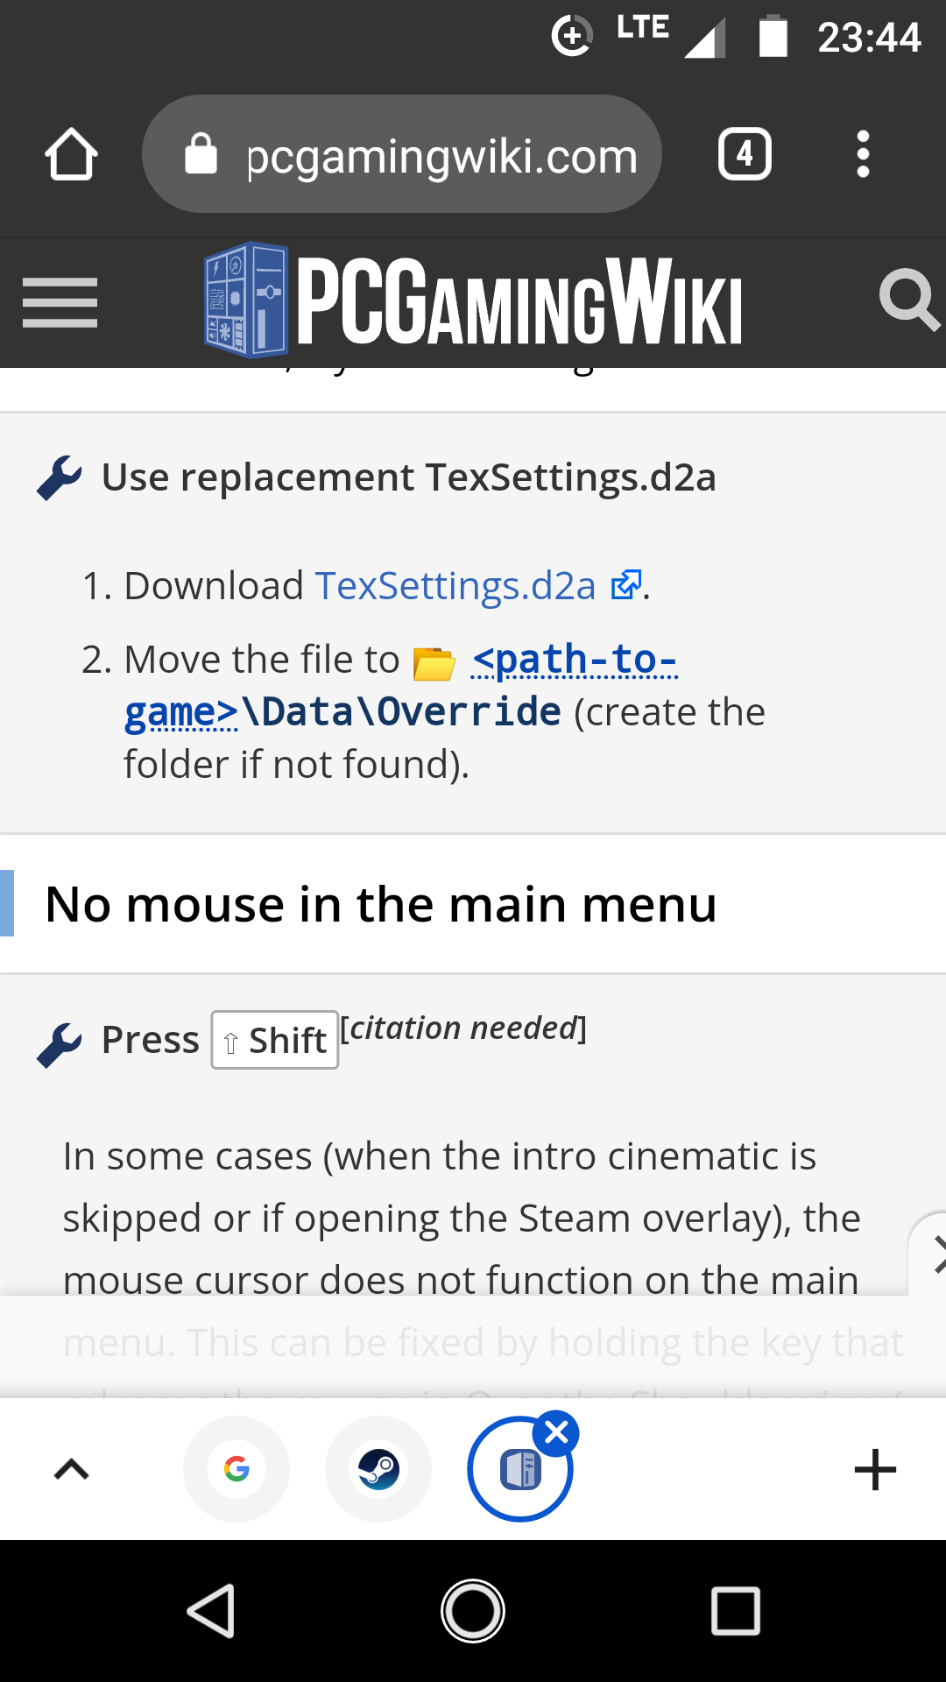The height and width of the screenshot is (1682, 946).
Task: Select the PCGamingWiki tab in the group
Action: [520, 1469]
